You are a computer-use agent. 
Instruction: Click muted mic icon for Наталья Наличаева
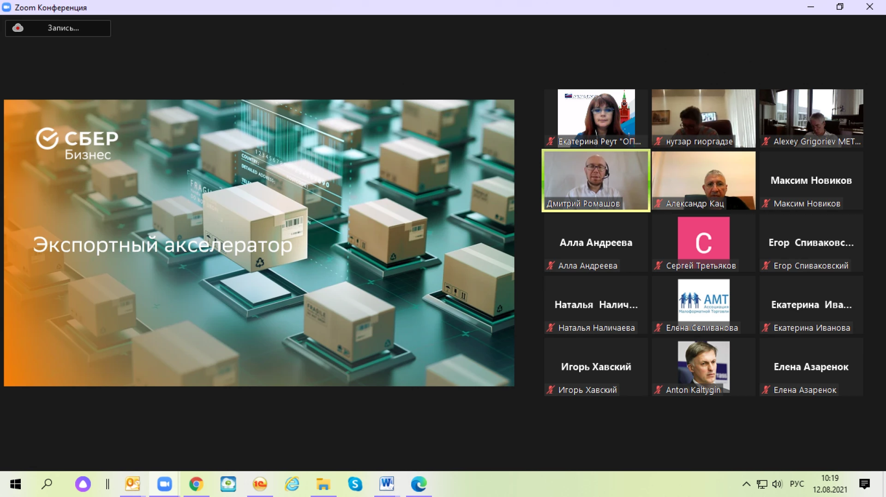551,328
